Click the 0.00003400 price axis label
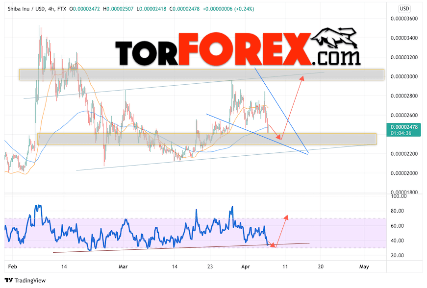The height and width of the screenshot is (288, 427). (404, 38)
